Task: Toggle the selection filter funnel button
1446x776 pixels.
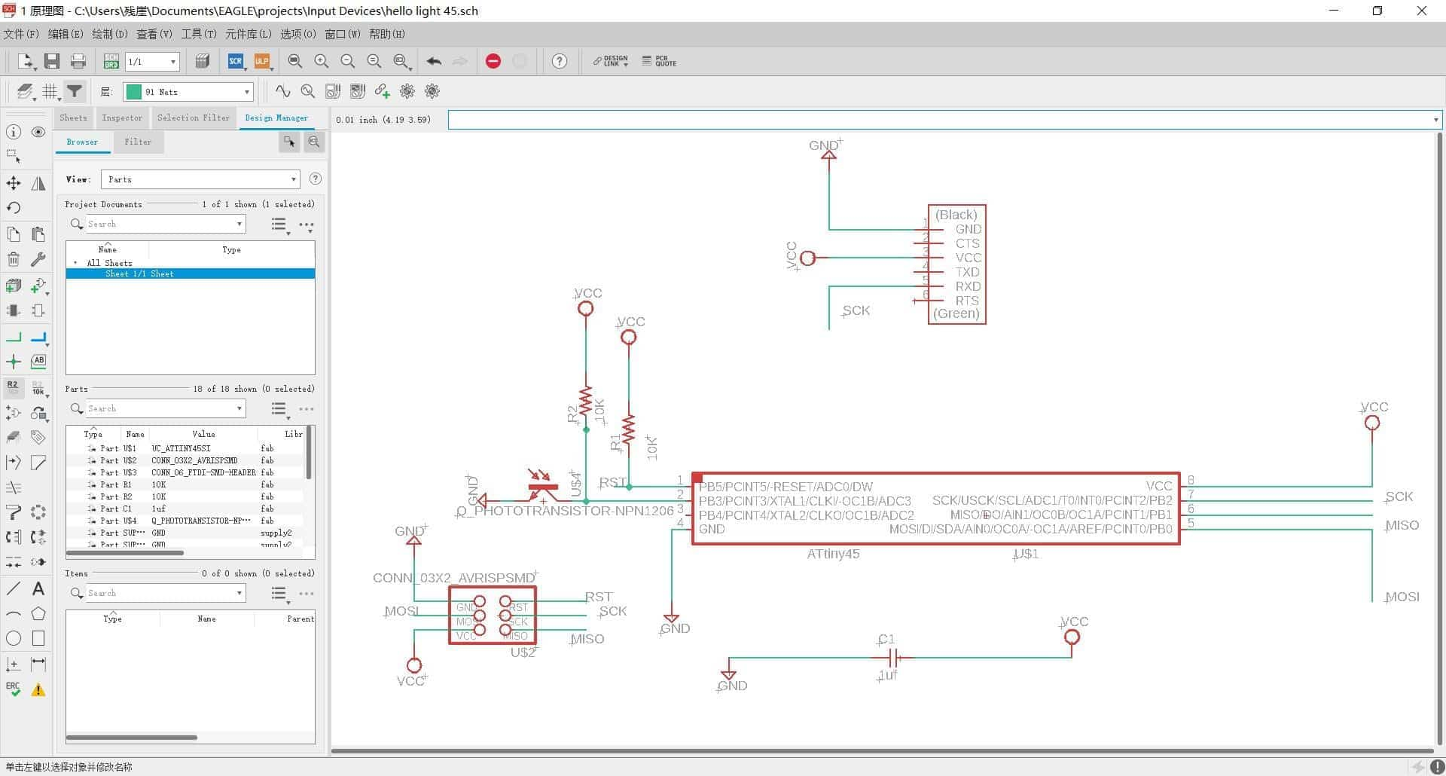Action: pos(74,91)
